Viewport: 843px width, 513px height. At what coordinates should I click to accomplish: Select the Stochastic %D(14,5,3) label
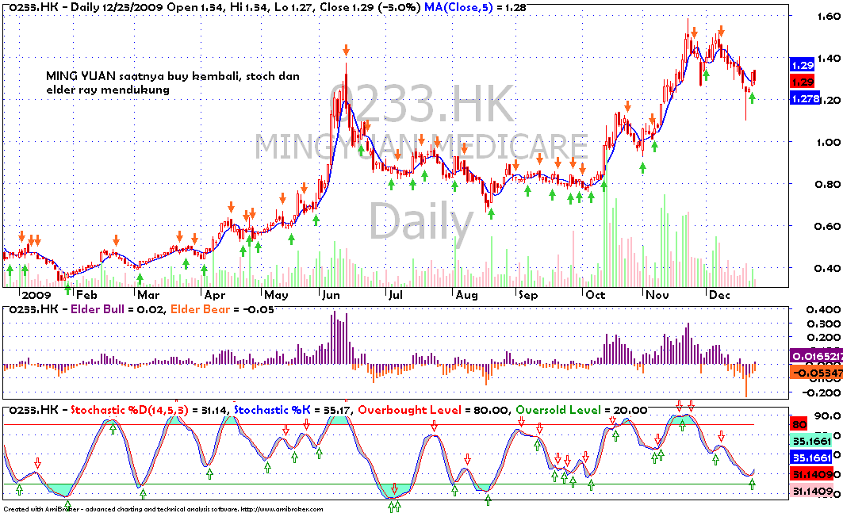pos(129,410)
